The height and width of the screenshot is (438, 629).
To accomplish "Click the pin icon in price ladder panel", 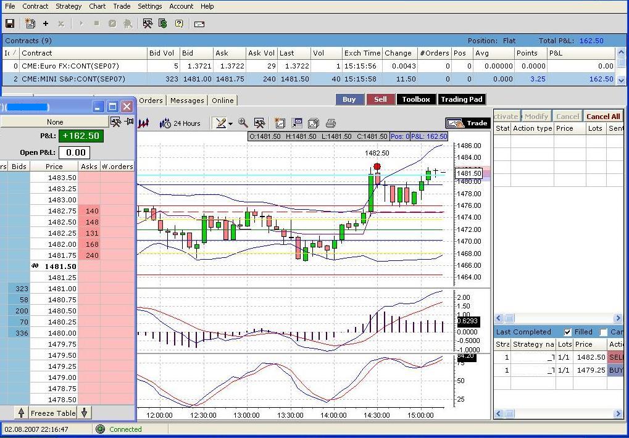I will pyautogui.click(x=129, y=122).
